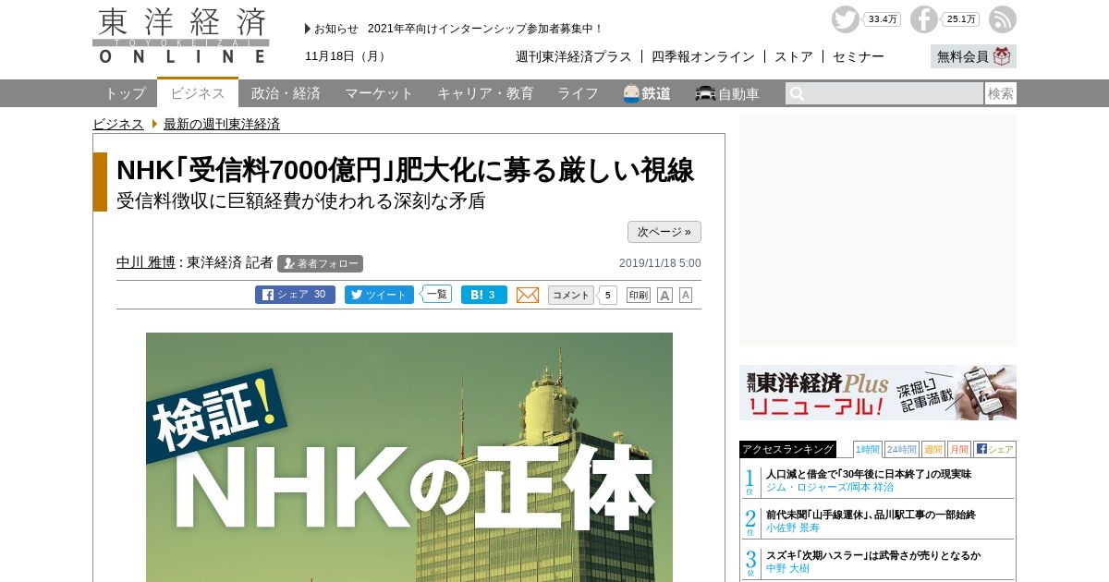
Task: Select the larger font size A icon
Action: click(x=664, y=295)
